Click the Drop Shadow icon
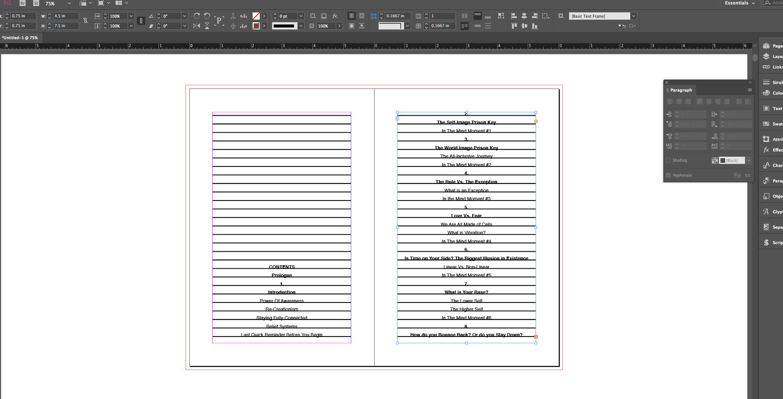783x399 pixels. (324, 16)
